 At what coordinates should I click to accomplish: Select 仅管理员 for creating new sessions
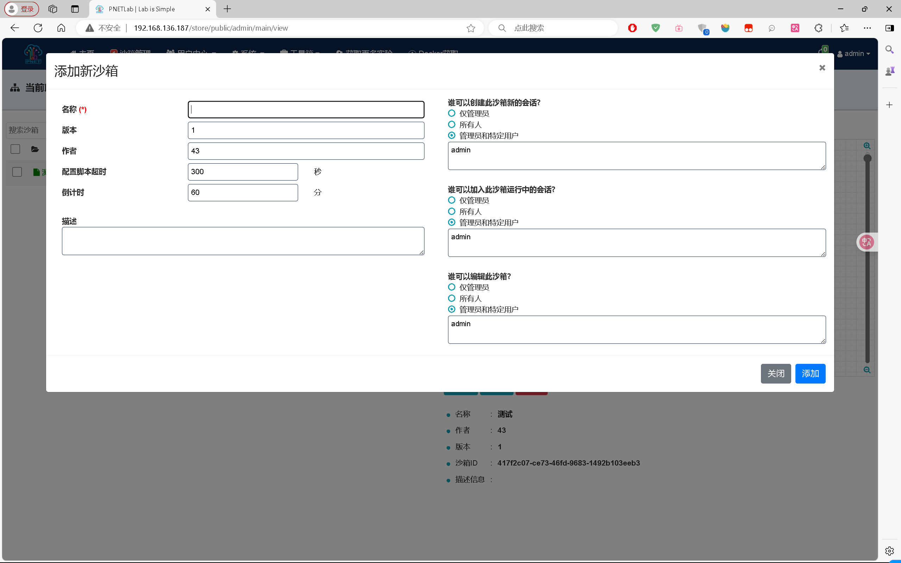[452, 113]
